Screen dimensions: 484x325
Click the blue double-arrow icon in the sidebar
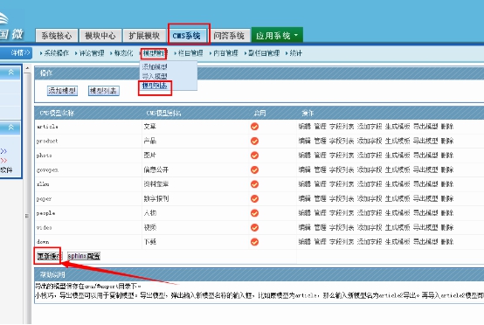click(x=3, y=151)
